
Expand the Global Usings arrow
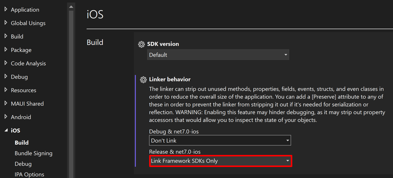tap(6, 23)
